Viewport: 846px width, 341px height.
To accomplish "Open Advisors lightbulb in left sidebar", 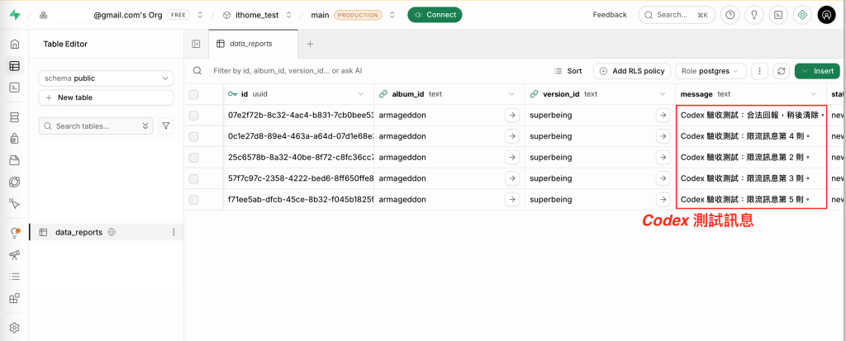I will tap(15, 233).
